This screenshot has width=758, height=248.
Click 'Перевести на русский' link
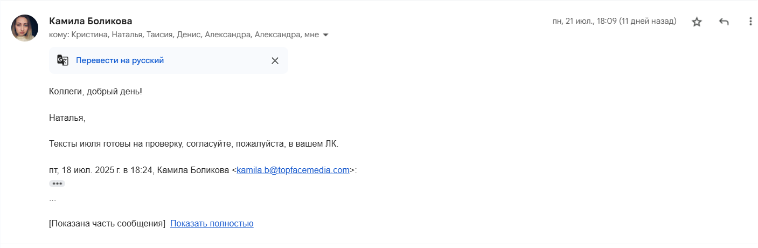click(120, 60)
